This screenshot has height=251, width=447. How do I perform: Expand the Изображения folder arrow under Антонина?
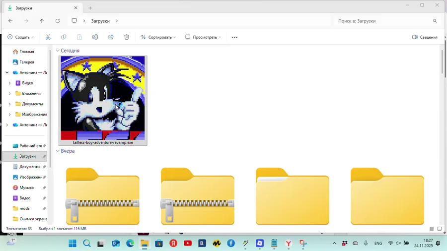click(10, 115)
